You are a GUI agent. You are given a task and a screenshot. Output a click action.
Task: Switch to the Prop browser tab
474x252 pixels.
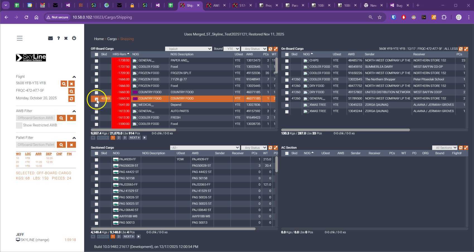[x=268, y=5]
